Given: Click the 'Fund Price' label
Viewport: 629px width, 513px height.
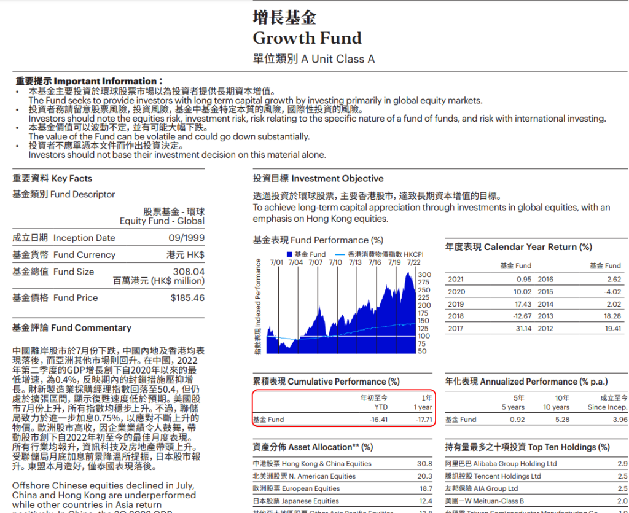Looking at the screenshot, I should (x=76, y=297).
